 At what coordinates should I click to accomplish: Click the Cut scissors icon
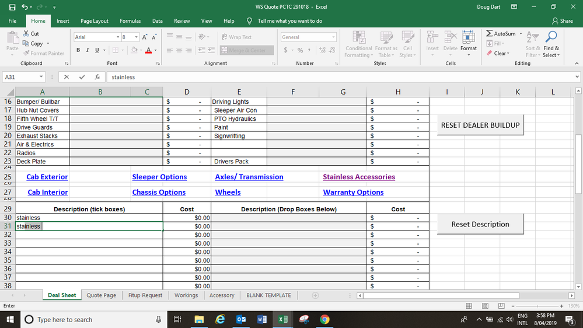pos(26,33)
